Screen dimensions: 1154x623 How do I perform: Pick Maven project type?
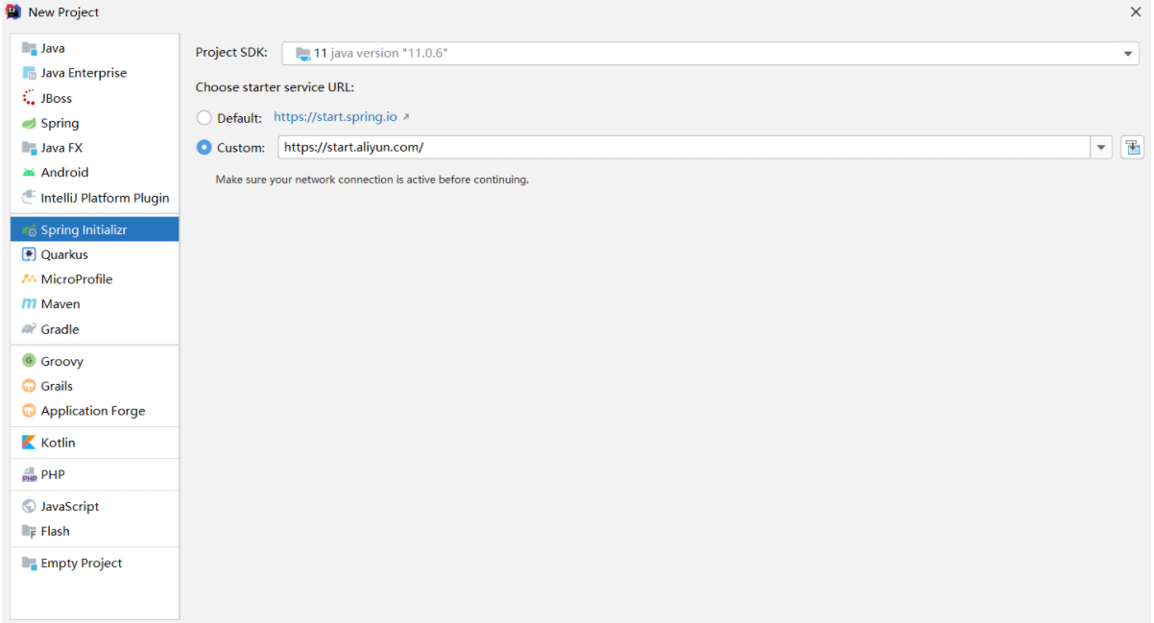click(94, 304)
